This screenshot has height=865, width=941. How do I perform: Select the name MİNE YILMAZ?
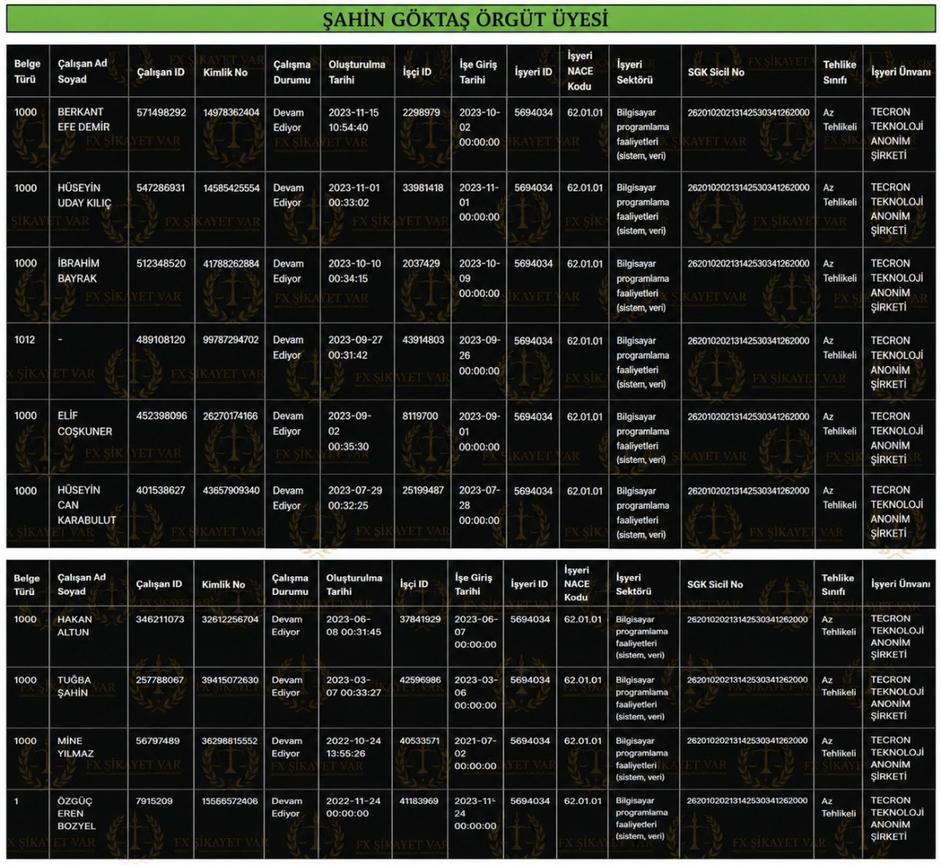coord(75,747)
